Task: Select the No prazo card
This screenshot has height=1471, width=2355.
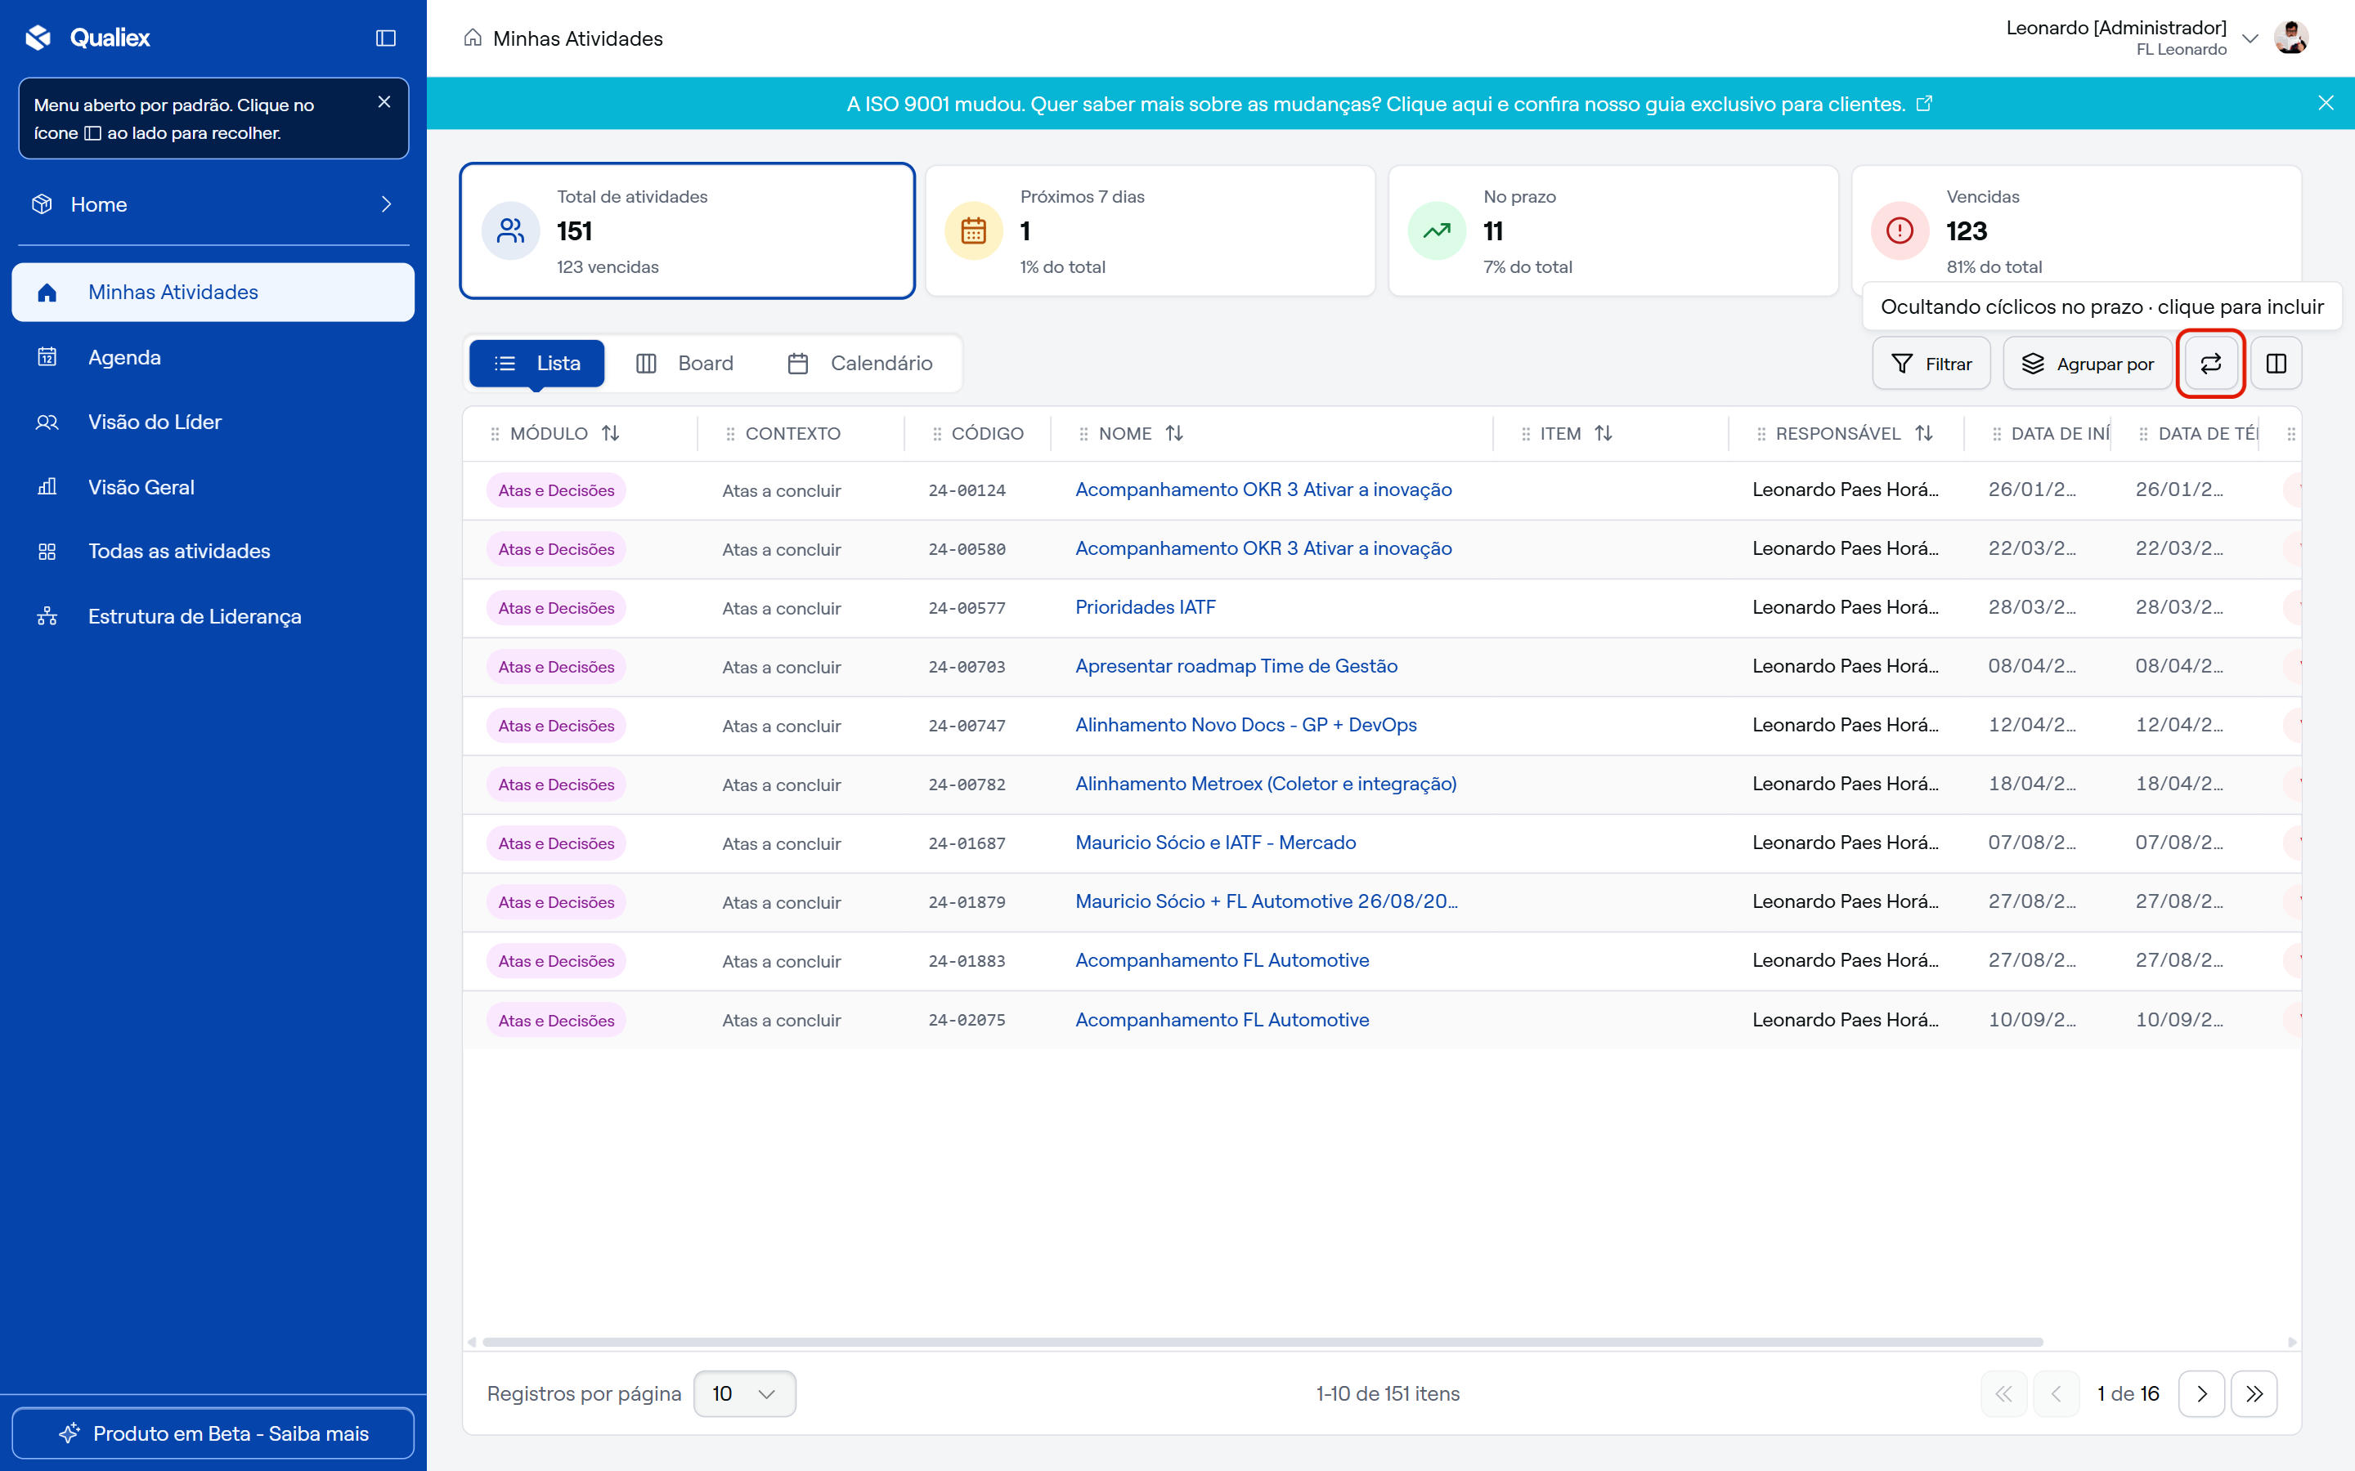Action: tap(1613, 230)
